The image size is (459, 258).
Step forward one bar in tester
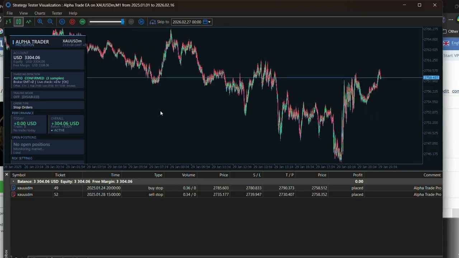pos(141,22)
